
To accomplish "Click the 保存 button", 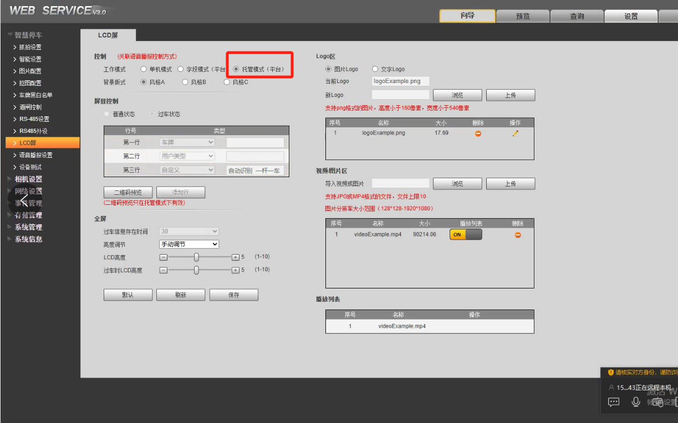I will click(234, 295).
